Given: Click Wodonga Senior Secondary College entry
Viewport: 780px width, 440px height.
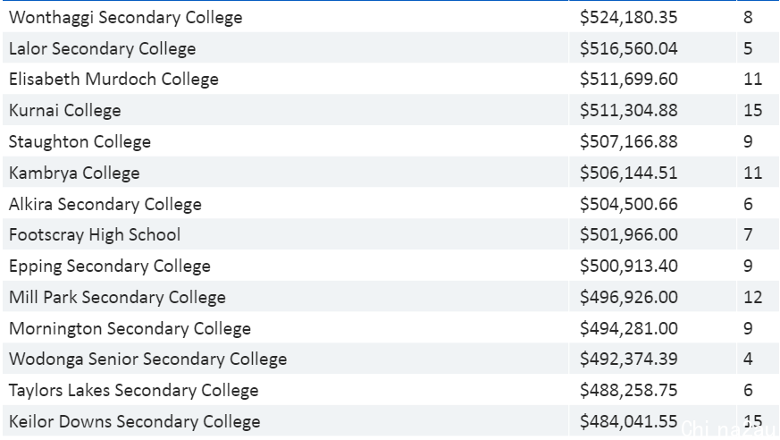Looking at the screenshot, I should click(x=147, y=359).
